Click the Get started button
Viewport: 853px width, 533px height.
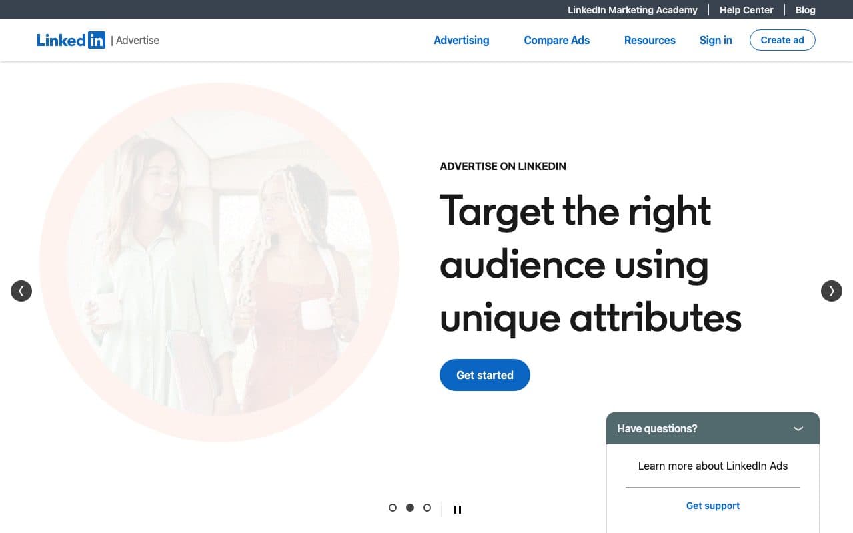(x=485, y=375)
